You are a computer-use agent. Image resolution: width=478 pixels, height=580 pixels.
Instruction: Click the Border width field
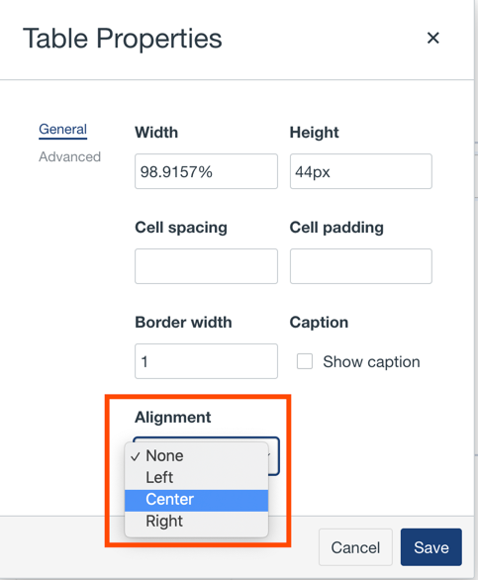206,361
